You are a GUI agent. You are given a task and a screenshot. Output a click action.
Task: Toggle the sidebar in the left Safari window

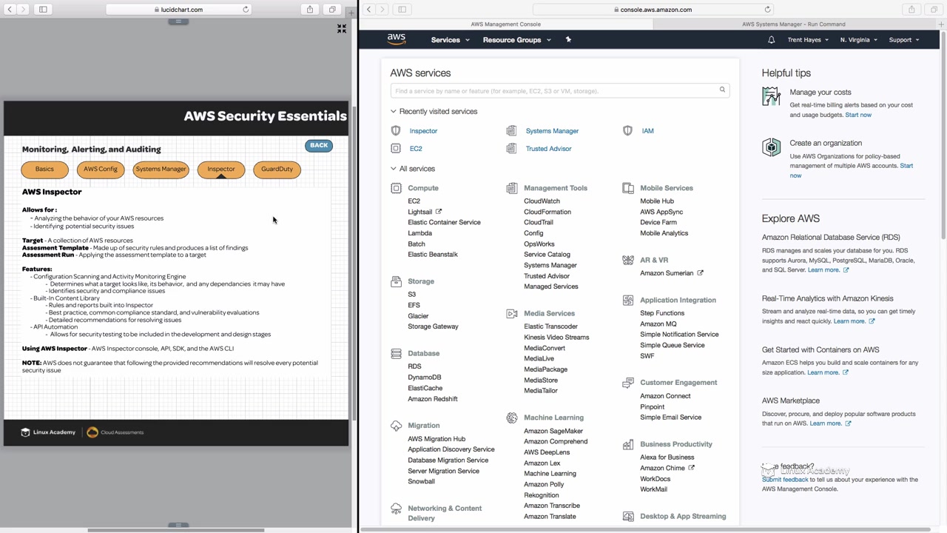(x=43, y=10)
